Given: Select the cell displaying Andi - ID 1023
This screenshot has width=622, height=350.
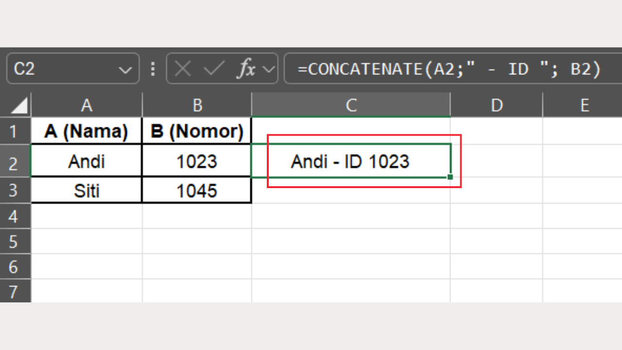Looking at the screenshot, I should point(351,161).
